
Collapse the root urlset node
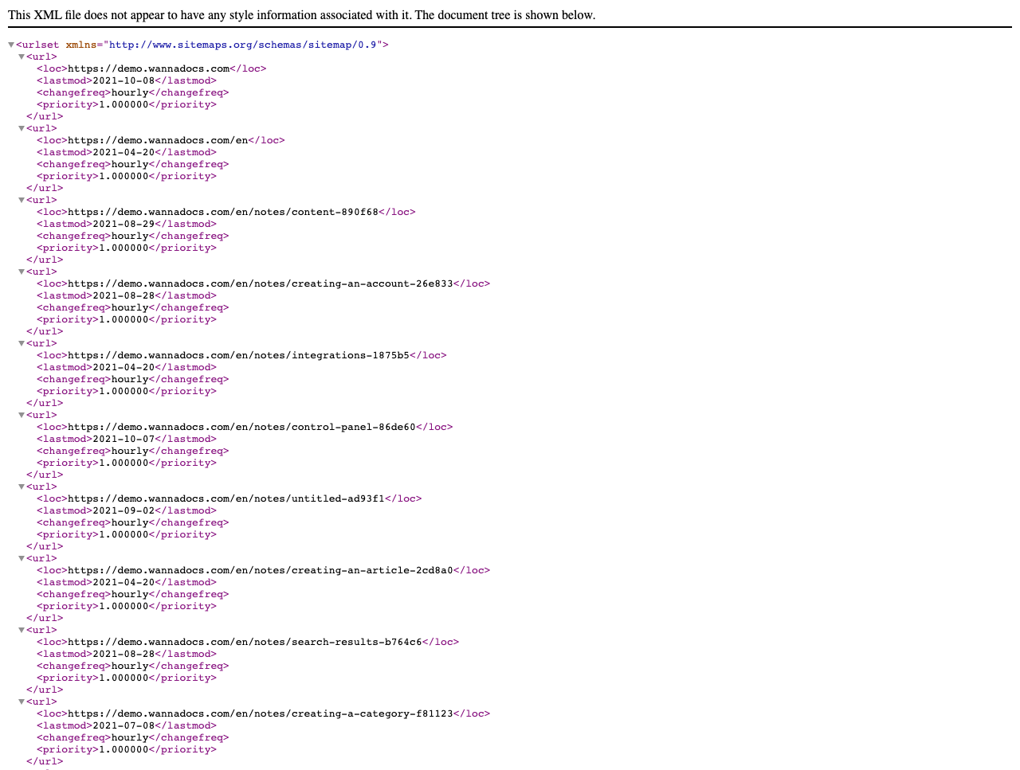coord(11,45)
